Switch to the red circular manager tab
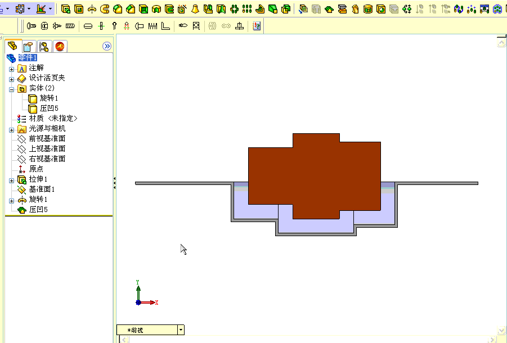This screenshot has width=507, height=343. point(60,47)
